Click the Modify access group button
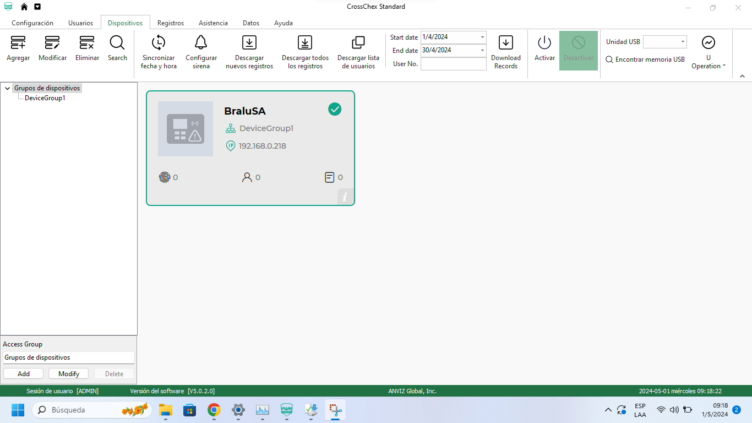 click(x=69, y=373)
